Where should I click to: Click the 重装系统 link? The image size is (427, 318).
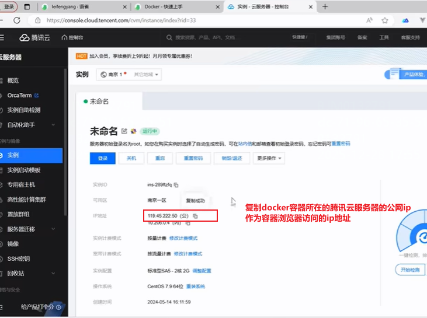(196, 286)
